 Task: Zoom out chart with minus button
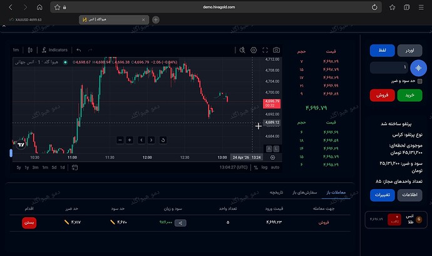pyautogui.click(x=120, y=140)
